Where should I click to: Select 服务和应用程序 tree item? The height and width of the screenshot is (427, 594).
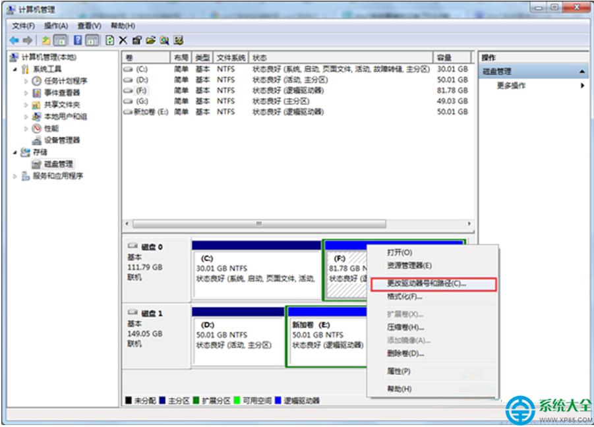point(57,176)
